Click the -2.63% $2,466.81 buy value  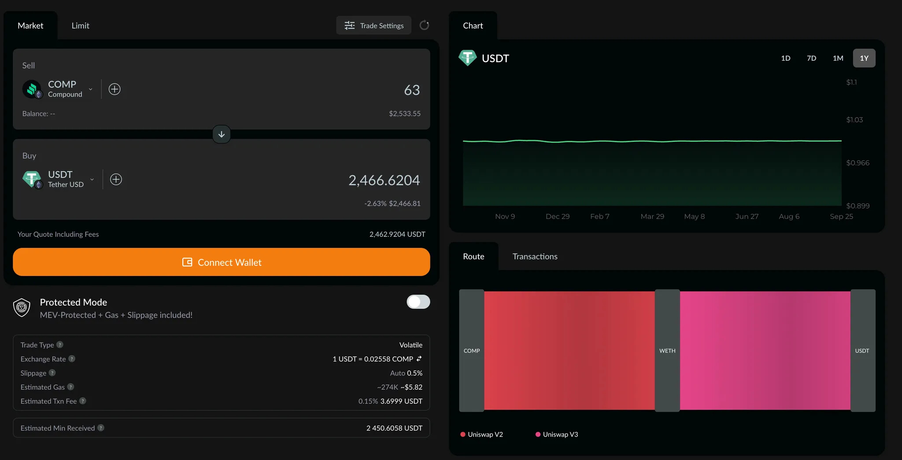pyautogui.click(x=392, y=203)
